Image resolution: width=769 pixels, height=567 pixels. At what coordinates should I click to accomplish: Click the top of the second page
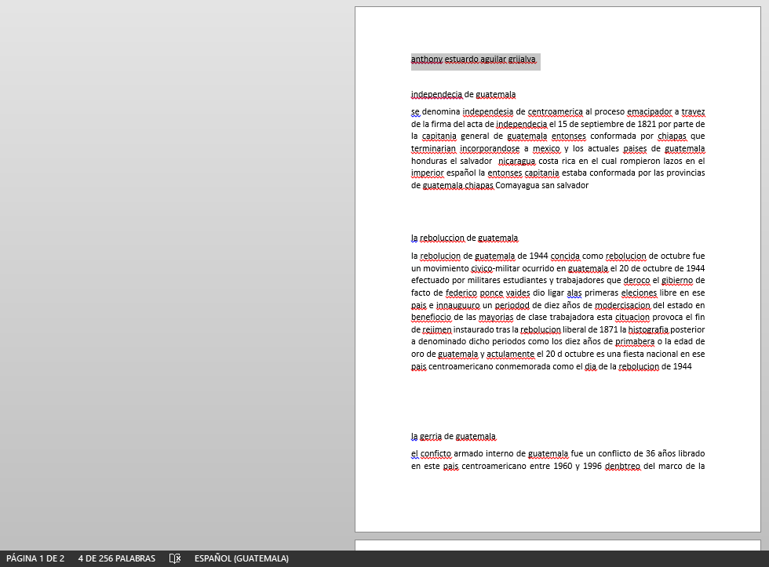(x=558, y=545)
